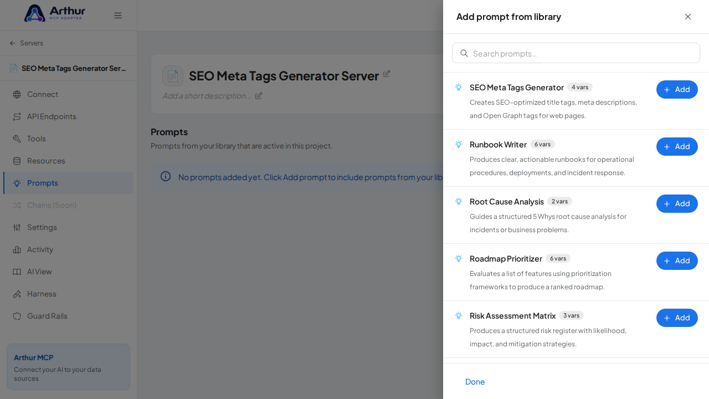Select the Prompts sidebar item
The height and width of the screenshot is (399, 709).
pyautogui.click(x=68, y=183)
